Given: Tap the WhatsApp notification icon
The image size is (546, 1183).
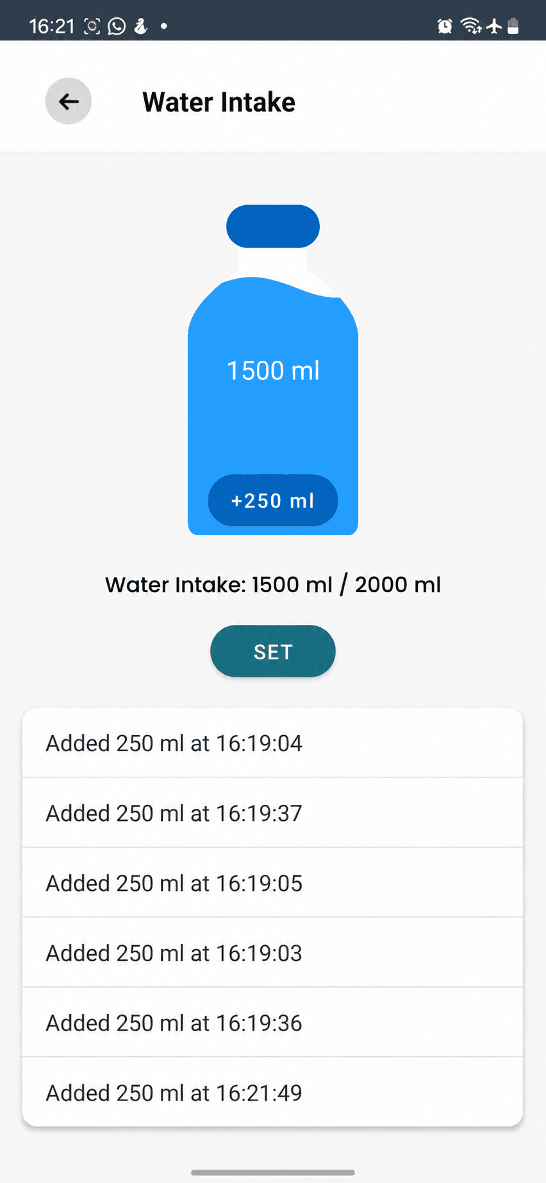Looking at the screenshot, I should (117, 26).
